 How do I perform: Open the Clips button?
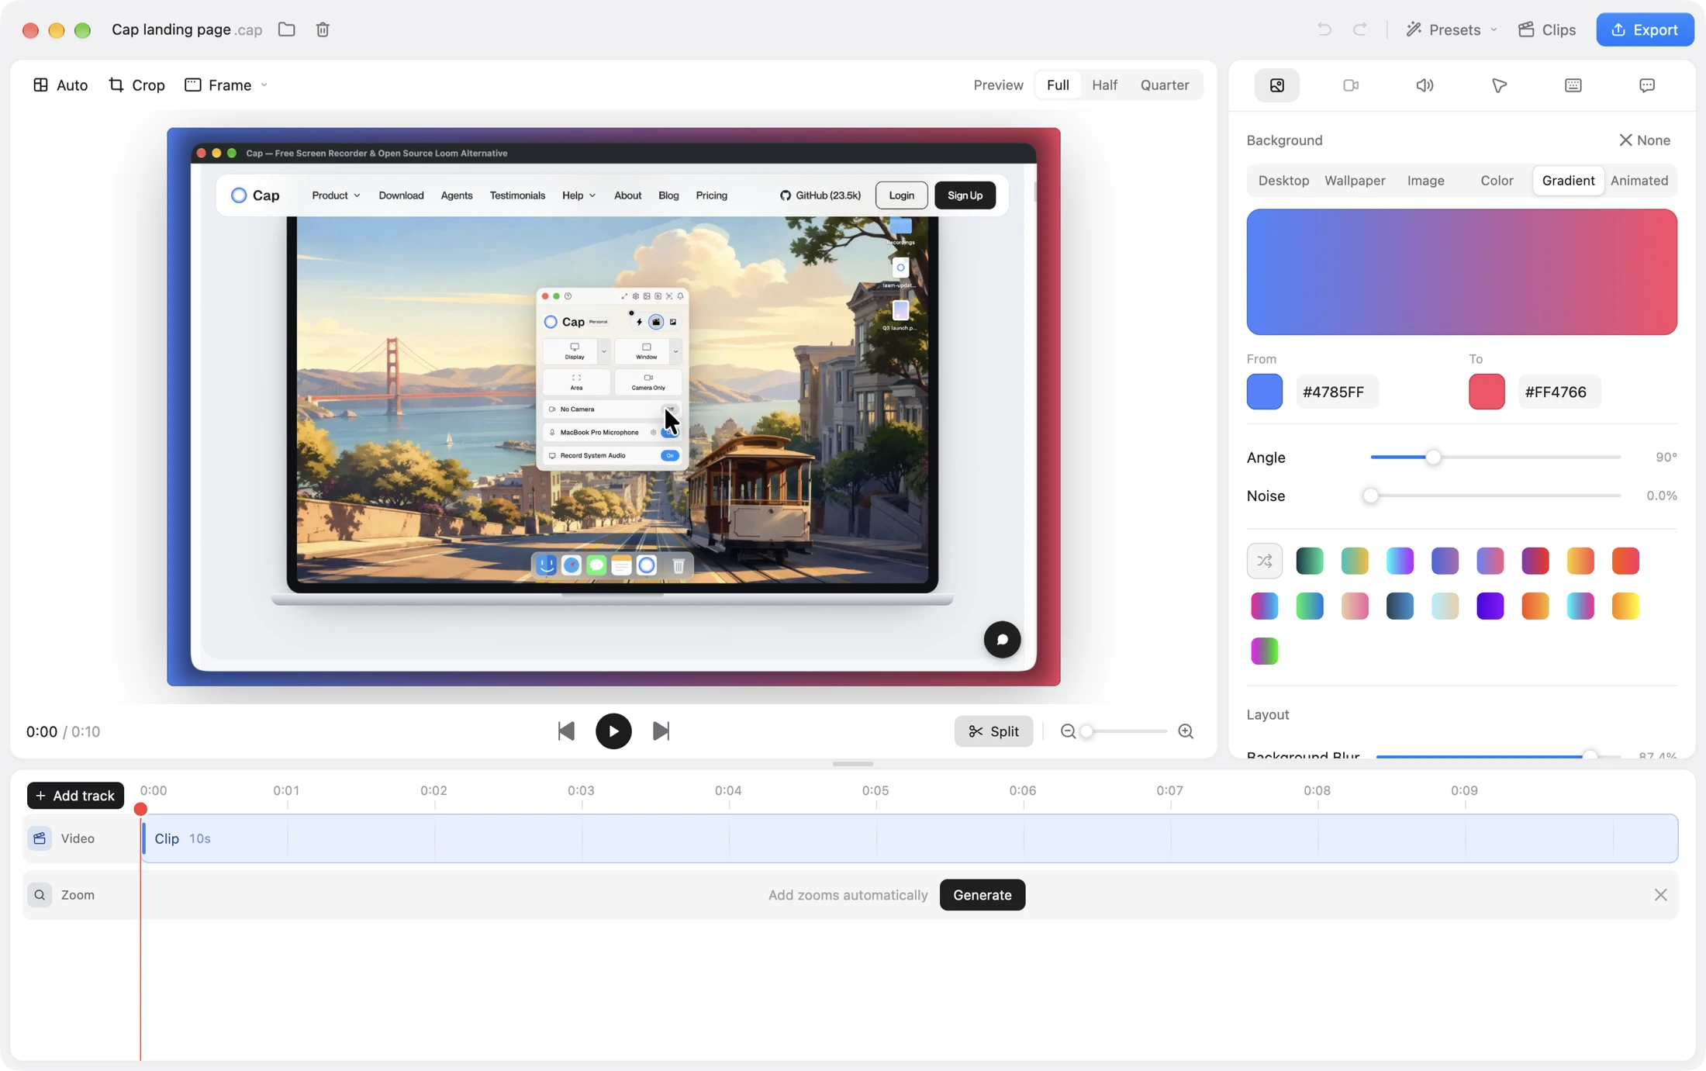pos(1547,29)
